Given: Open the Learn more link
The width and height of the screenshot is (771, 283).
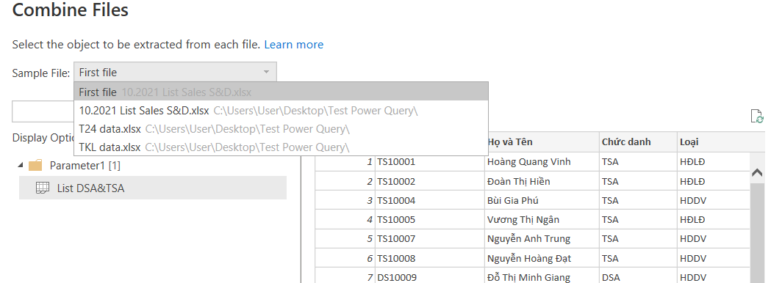Looking at the screenshot, I should point(293,45).
